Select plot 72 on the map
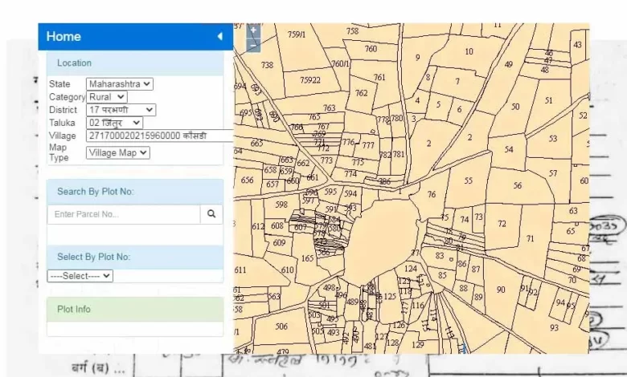Screen dimensions: 627x377 (x=502, y=224)
